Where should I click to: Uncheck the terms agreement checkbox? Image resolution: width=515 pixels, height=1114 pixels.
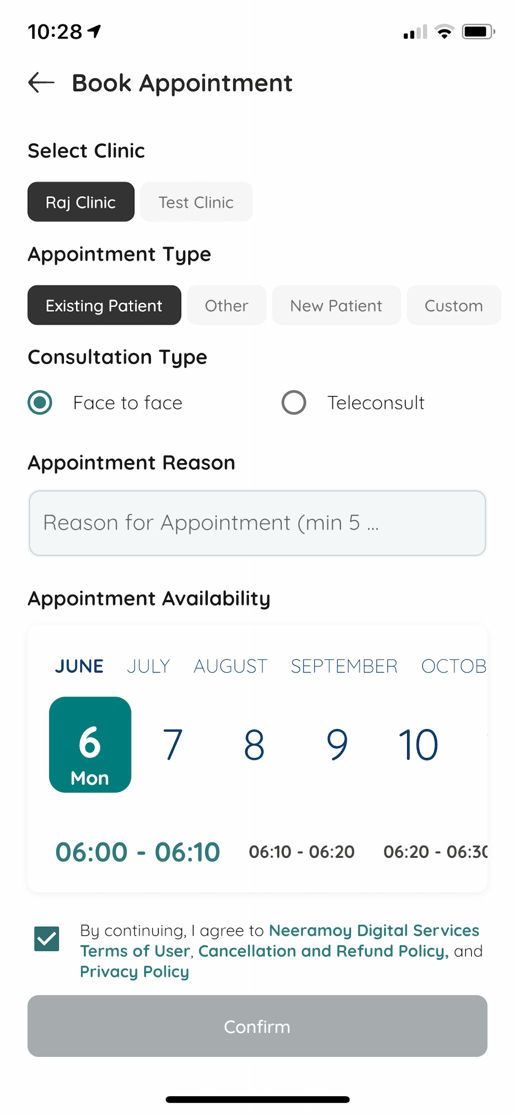47,938
